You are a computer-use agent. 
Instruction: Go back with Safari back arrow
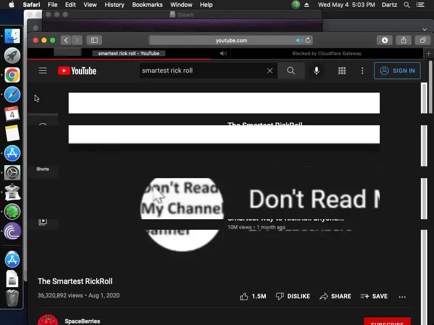pyautogui.click(x=66, y=40)
